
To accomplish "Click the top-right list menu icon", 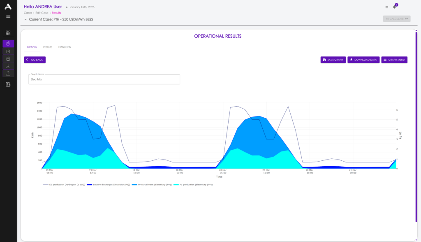I will [x=386, y=7].
